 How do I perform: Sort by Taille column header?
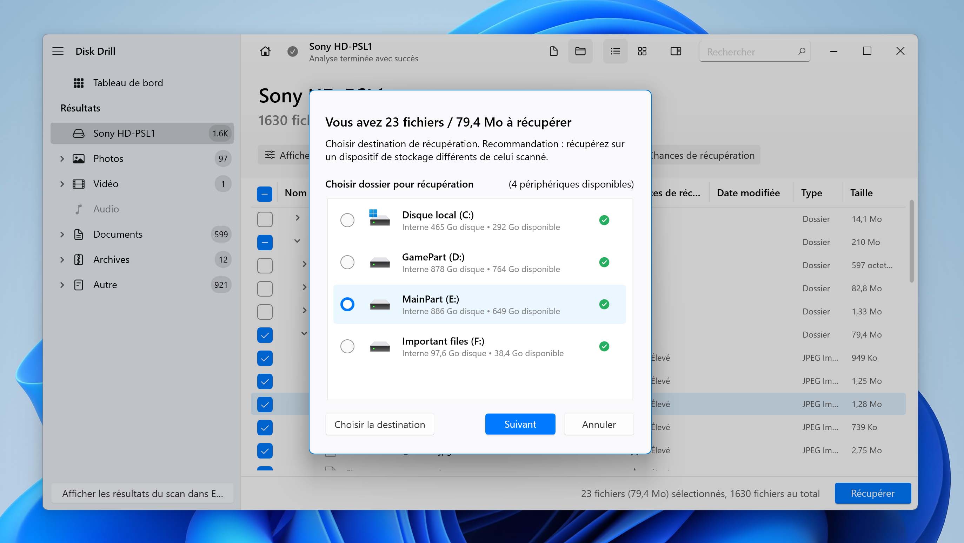tap(861, 193)
